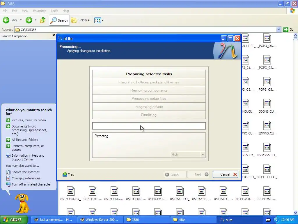Image resolution: width=298 pixels, height=224 pixels.
Task: Click Processing setup files step
Action: click(x=149, y=99)
